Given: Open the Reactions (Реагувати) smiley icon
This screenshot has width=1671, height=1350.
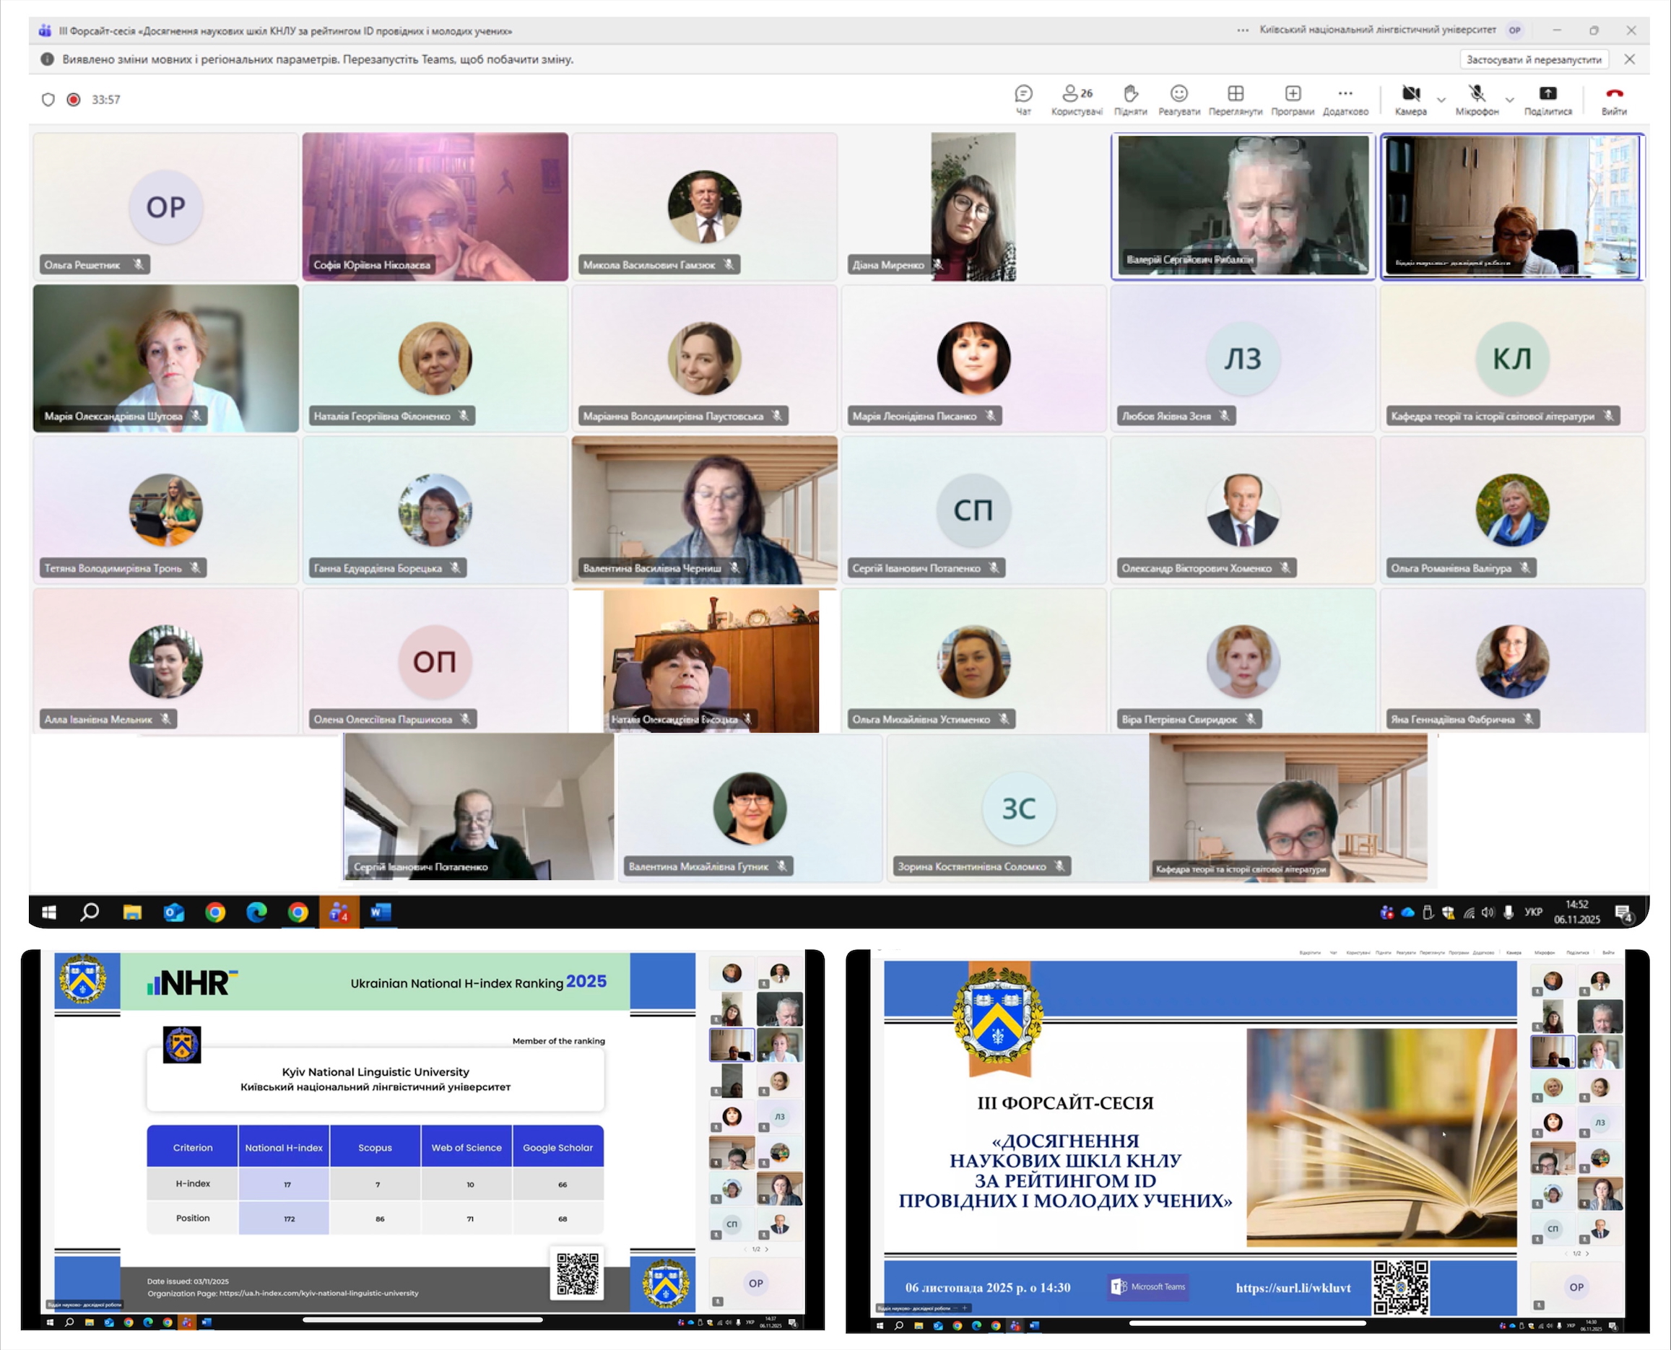Looking at the screenshot, I should tap(1179, 95).
